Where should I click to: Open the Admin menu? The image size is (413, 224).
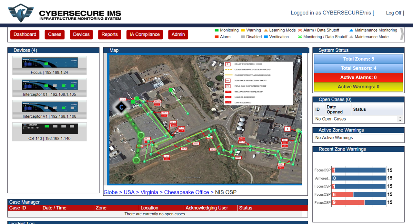coord(178,34)
